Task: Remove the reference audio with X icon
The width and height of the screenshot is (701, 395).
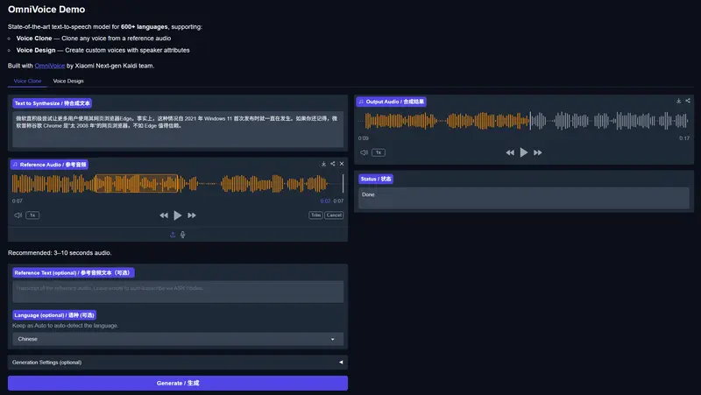Action: pyautogui.click(x=342, y=164)
